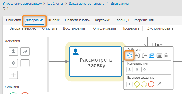Go to Заказ автотранспорта breadcrumb

click(87, 4)
